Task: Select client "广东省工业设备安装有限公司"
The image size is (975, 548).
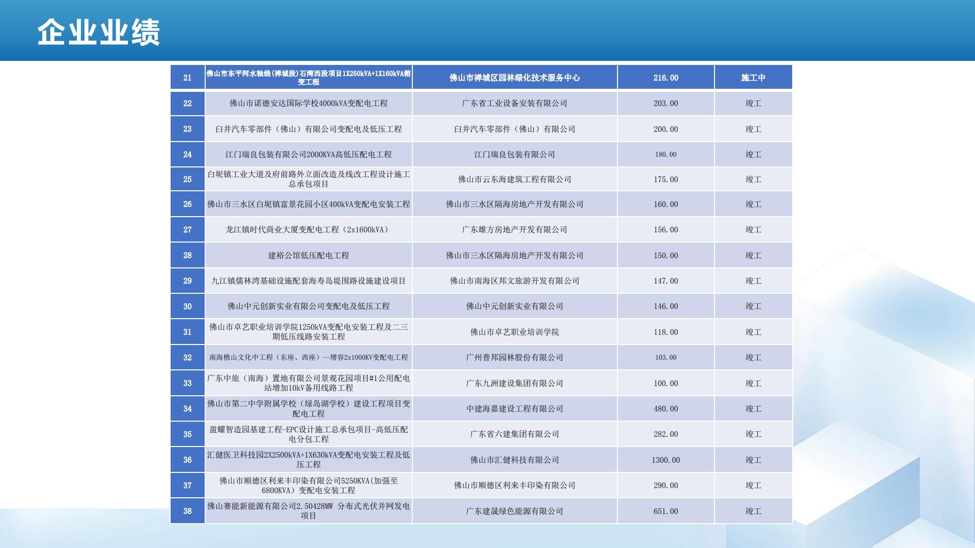Action: point(514,104)
